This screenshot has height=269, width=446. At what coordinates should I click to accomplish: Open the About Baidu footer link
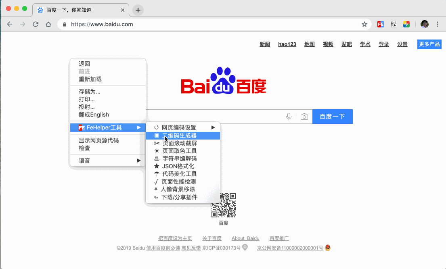coord(245,238)
